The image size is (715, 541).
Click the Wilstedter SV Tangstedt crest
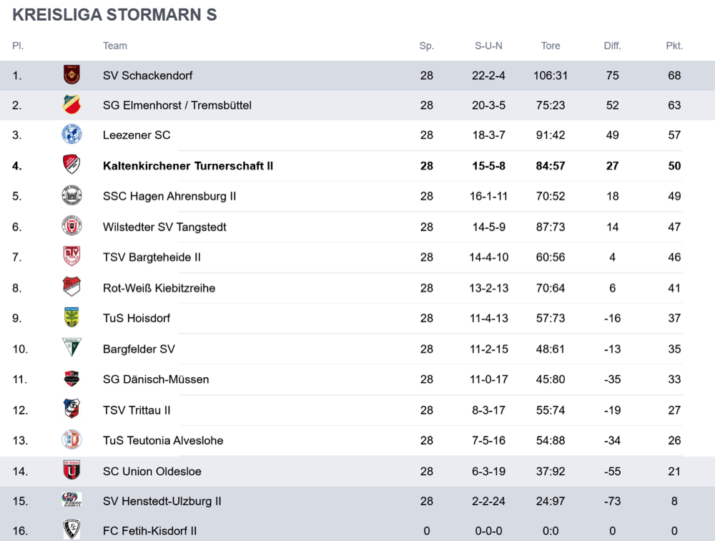(x=71, y=226)
